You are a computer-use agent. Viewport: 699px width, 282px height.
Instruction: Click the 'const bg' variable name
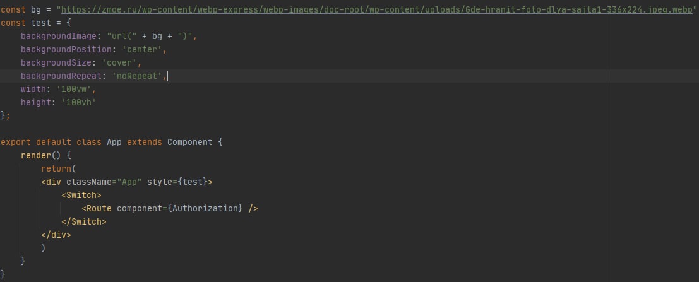click(36, 9)
